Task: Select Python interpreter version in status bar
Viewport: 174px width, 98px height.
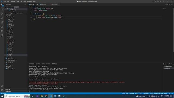Action: pyautogui.click(x=159, y=93)
